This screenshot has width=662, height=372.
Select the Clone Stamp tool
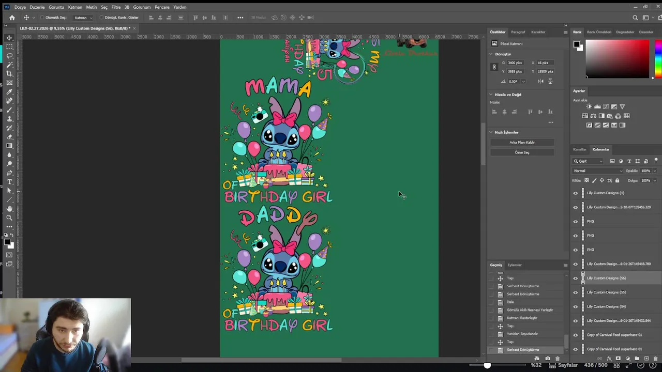(x=9, y=119)
